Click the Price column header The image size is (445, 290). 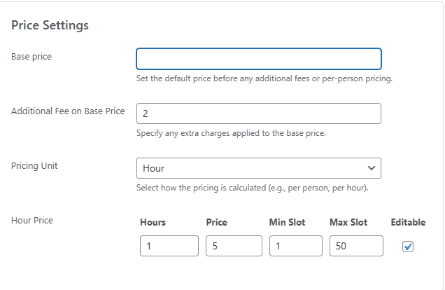click(216, 222)
